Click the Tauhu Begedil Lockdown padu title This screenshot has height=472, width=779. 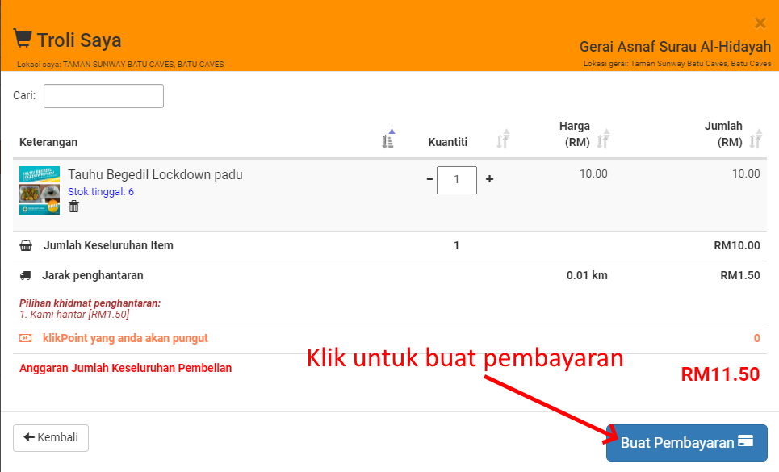[155, 175]
